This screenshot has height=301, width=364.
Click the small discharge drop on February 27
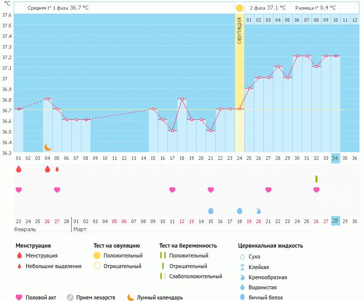(57, 169)
